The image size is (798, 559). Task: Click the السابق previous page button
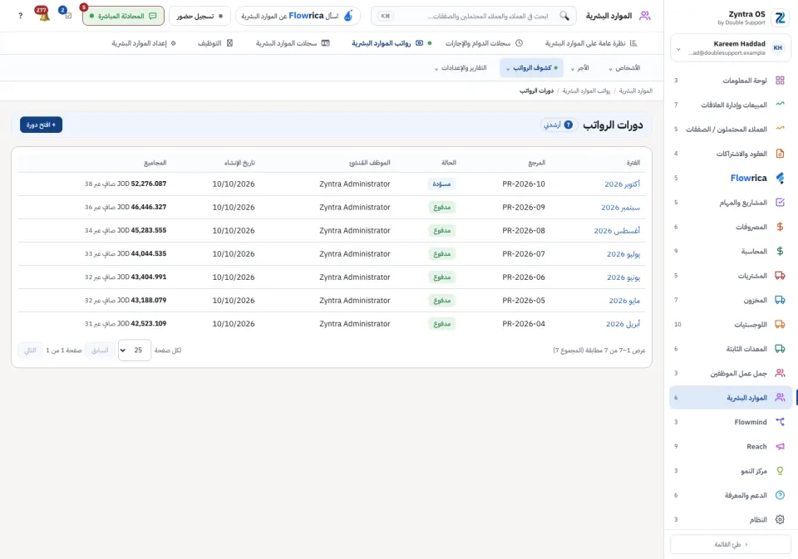[100, 350]
